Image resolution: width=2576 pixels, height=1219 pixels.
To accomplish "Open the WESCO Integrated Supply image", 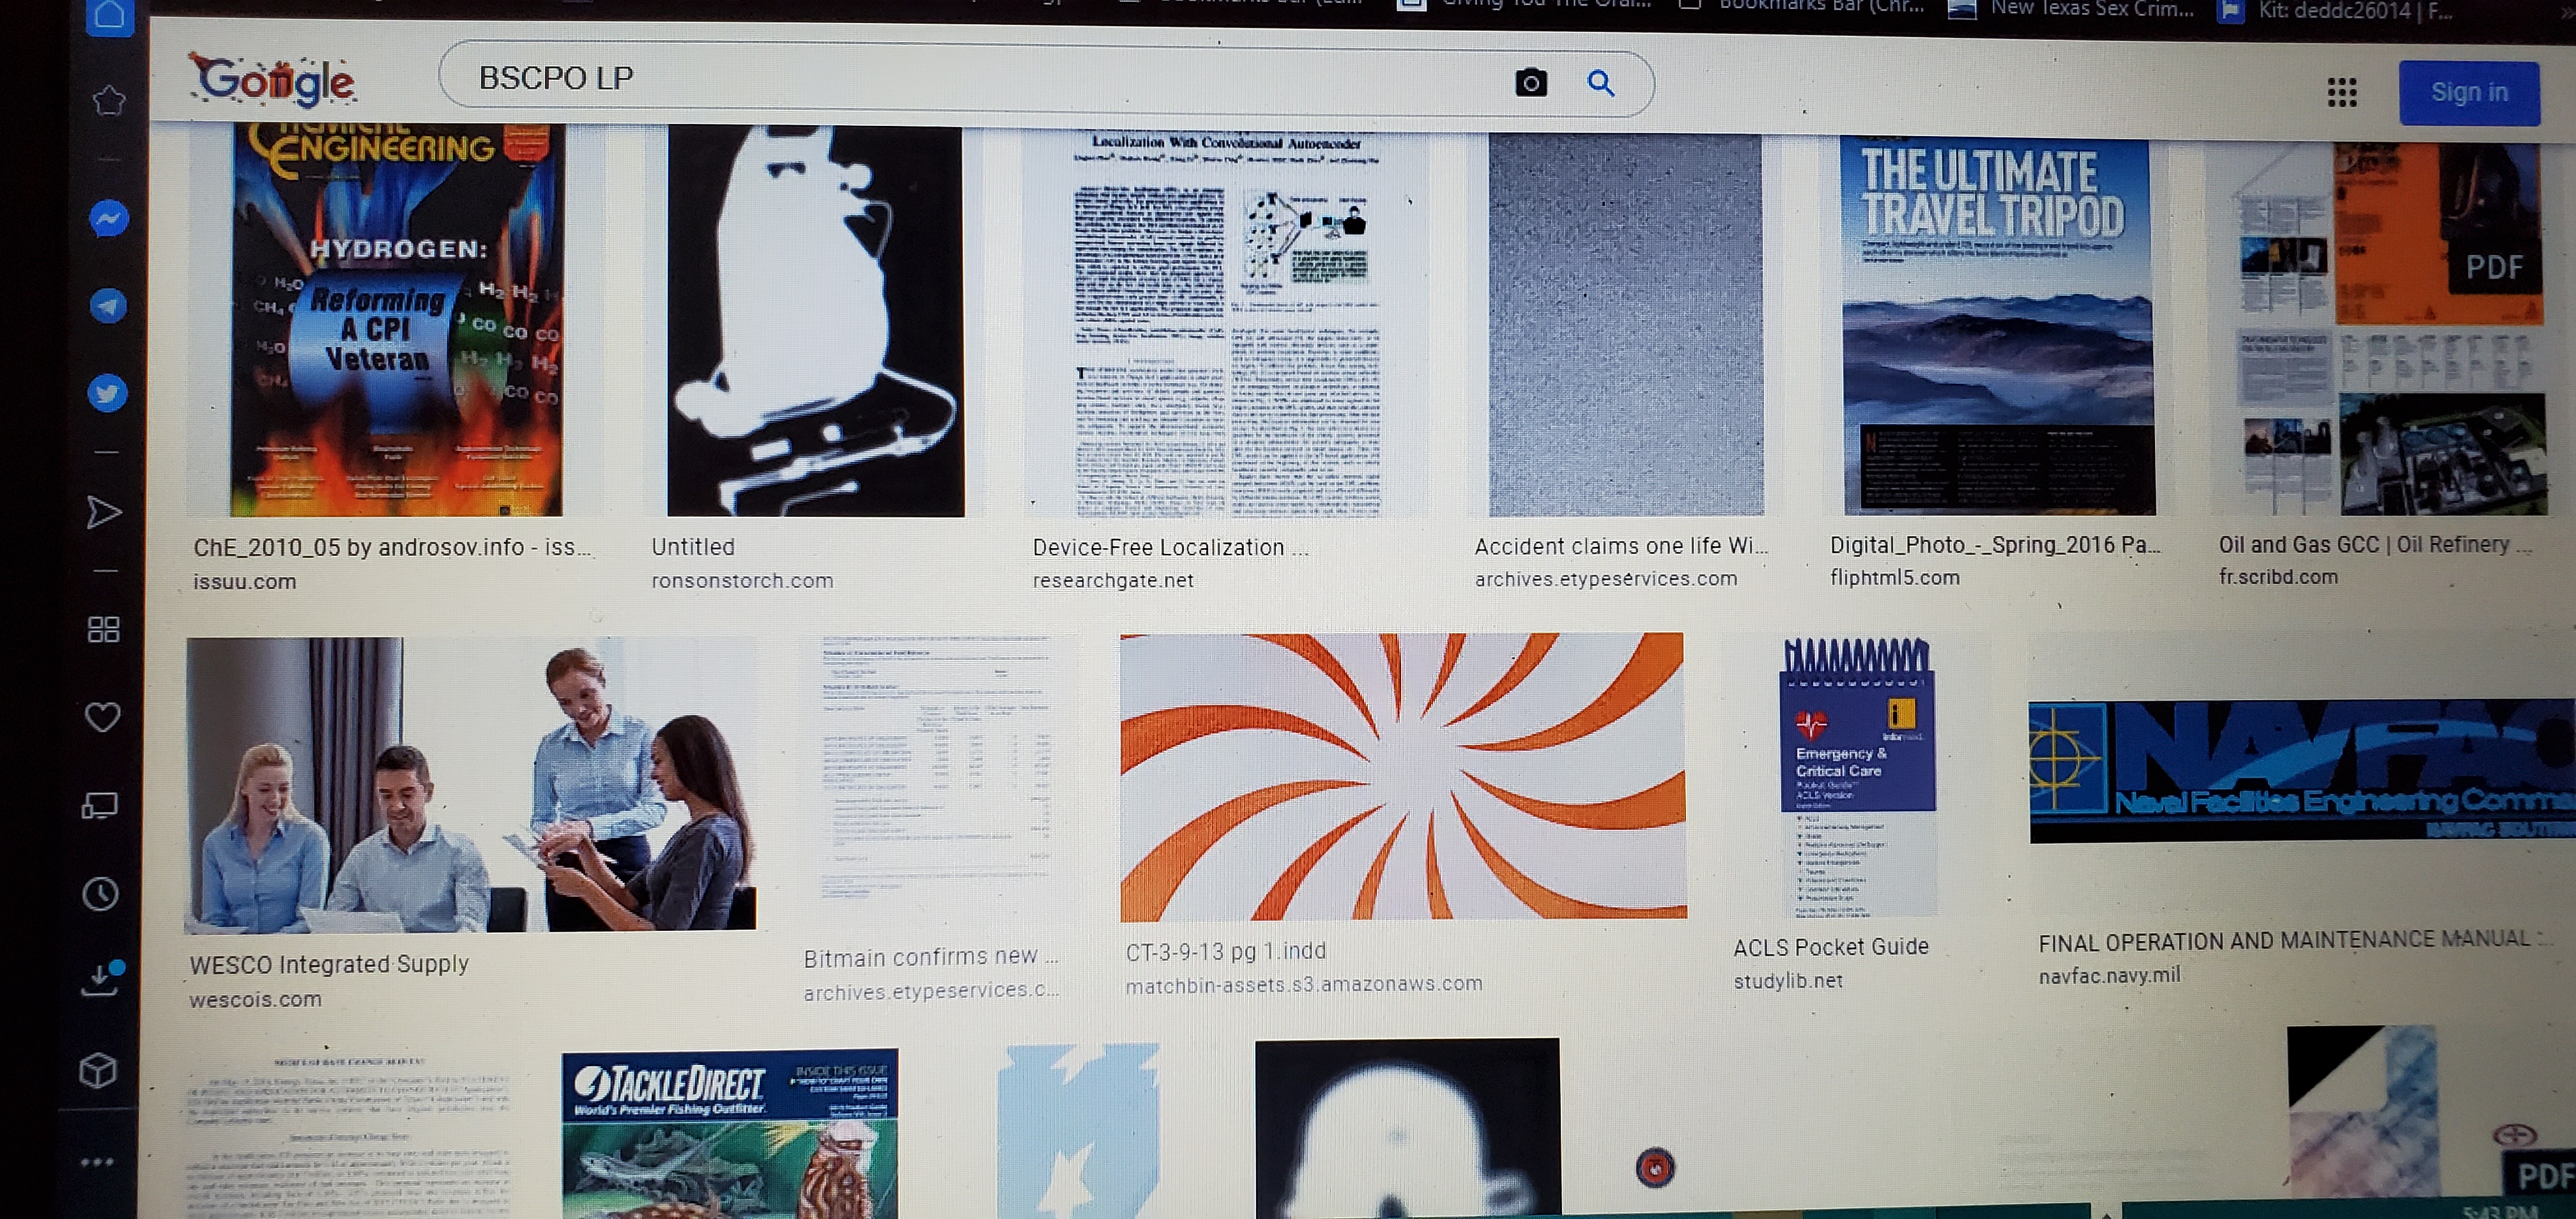I will pyautogui.click(x=470, y=783).
